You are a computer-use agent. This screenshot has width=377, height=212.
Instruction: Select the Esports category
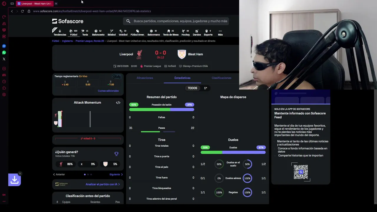pos(208,33)
